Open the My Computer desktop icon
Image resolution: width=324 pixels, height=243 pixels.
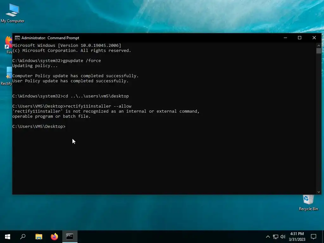(12, 13)
